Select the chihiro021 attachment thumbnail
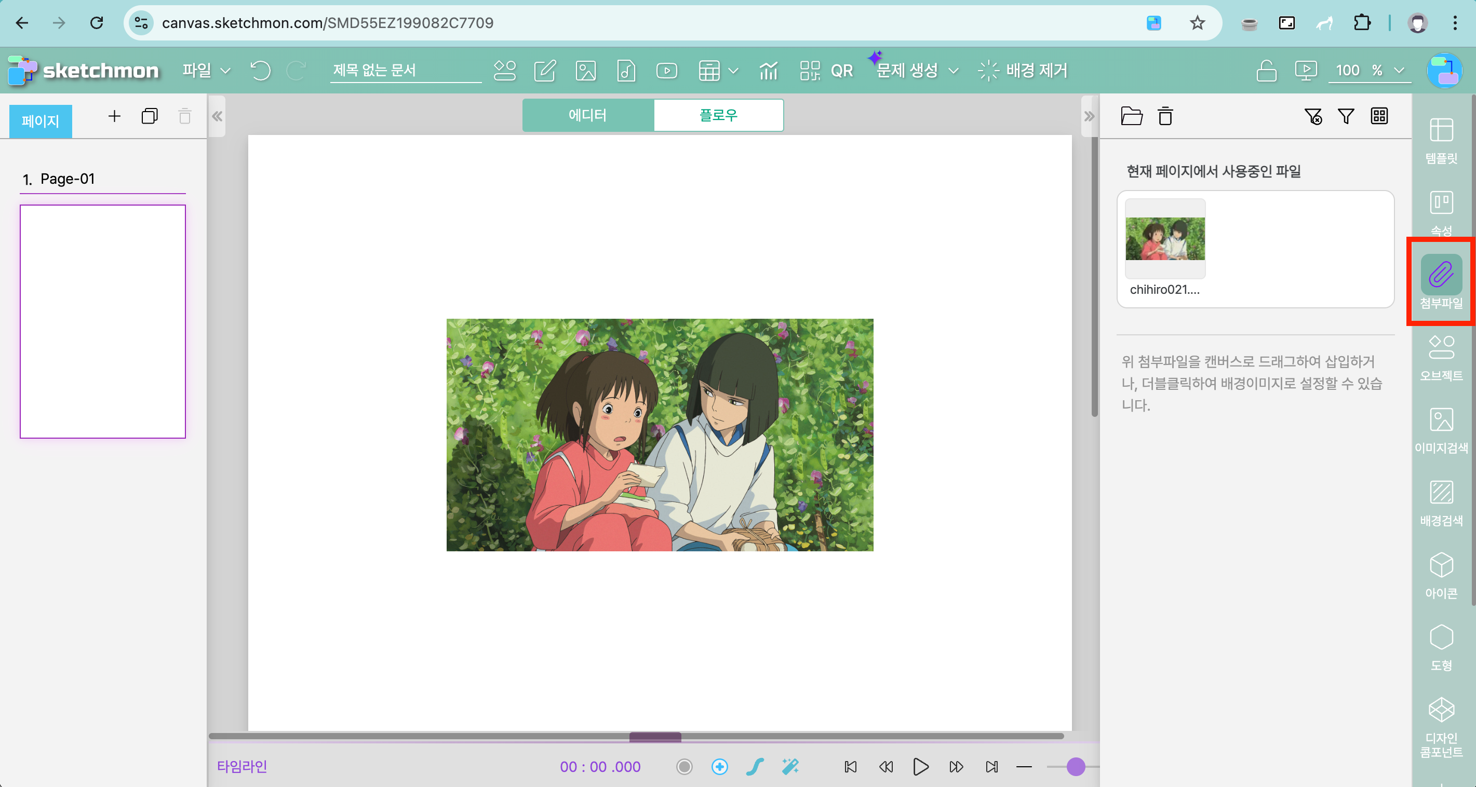Viewport: 1476px width, 787px height. (x=1165, y=239)
